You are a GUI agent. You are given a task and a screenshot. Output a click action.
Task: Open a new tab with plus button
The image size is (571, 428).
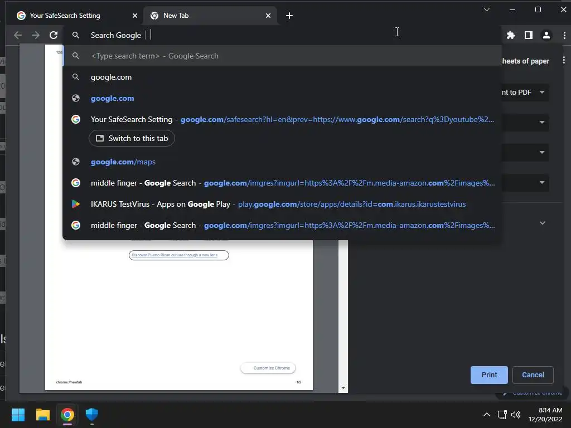click(289, 16)
